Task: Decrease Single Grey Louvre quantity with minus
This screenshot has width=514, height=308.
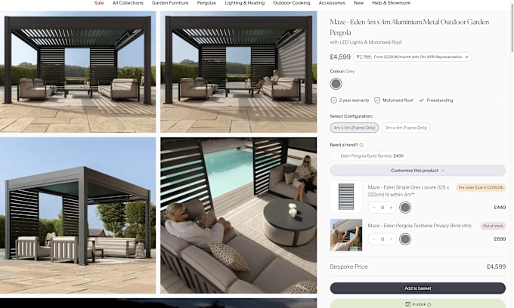Action: (x=373, y=208)
